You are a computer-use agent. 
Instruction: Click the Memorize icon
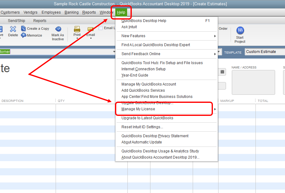coord(23,35)
